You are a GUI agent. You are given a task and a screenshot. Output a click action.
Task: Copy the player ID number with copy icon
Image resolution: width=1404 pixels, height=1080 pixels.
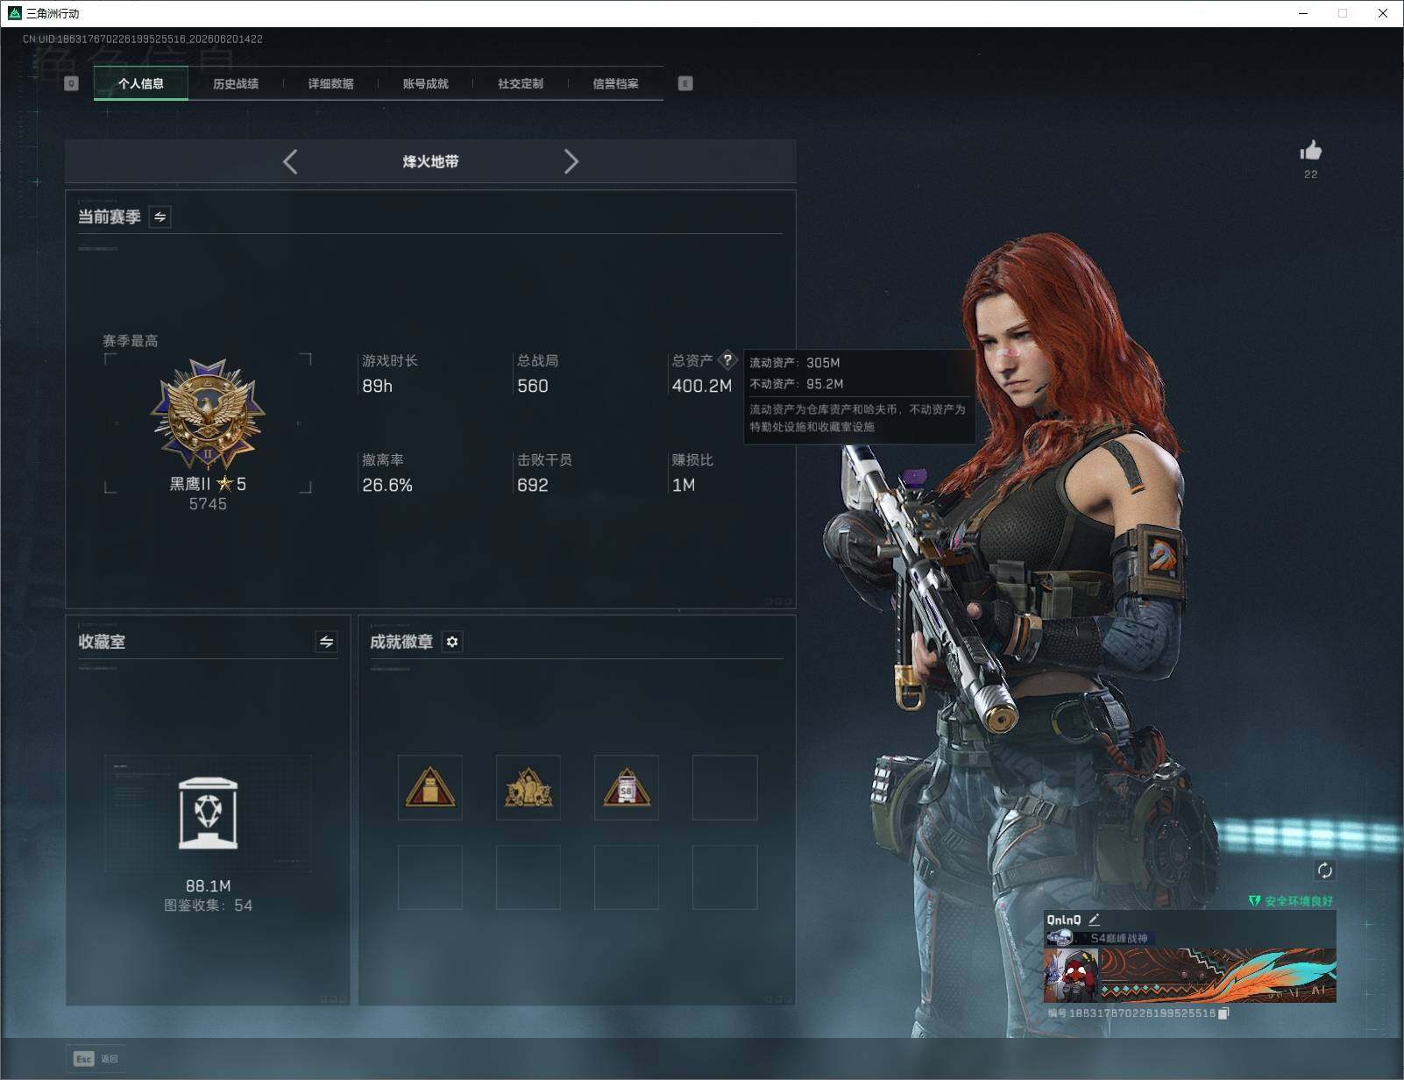click(x=1223, y=1013)
